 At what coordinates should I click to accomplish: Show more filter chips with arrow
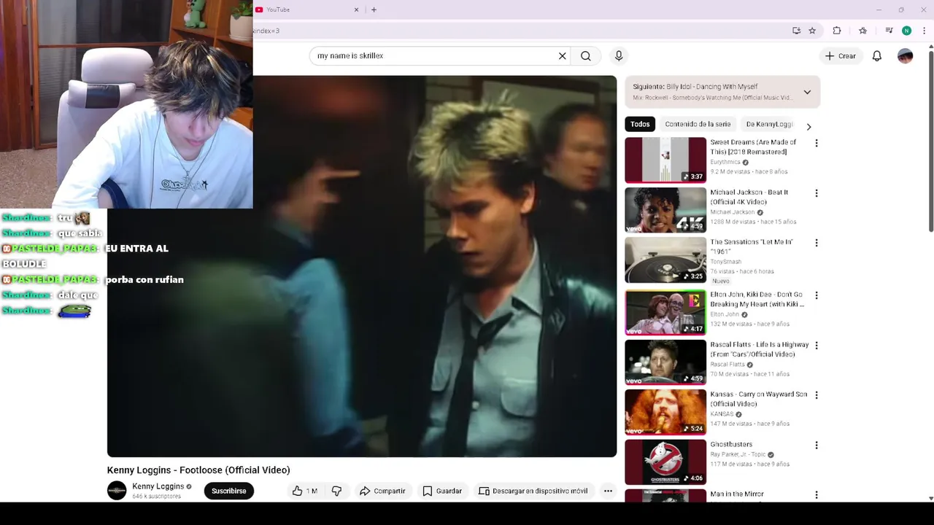(808, 127)
